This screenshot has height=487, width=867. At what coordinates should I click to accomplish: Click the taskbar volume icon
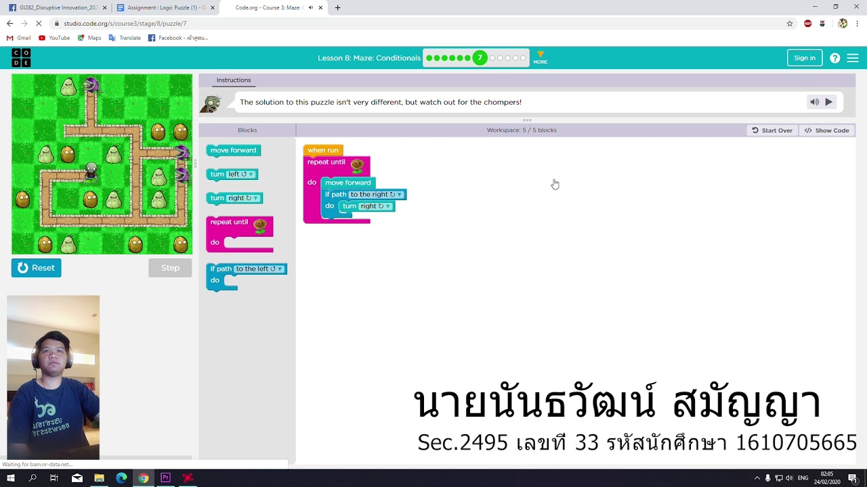coord(789,478)
